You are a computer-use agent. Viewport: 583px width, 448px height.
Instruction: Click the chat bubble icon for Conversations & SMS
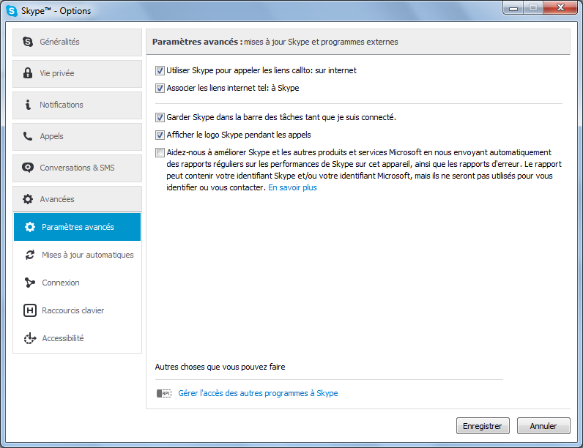(28, 168)
